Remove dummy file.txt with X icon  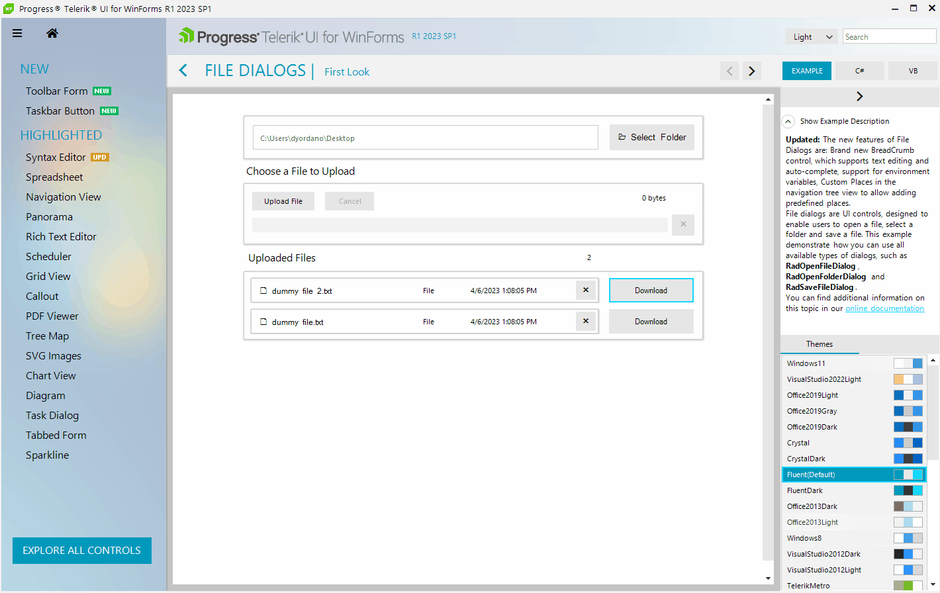pyautogui.click(x=586, y=321)
